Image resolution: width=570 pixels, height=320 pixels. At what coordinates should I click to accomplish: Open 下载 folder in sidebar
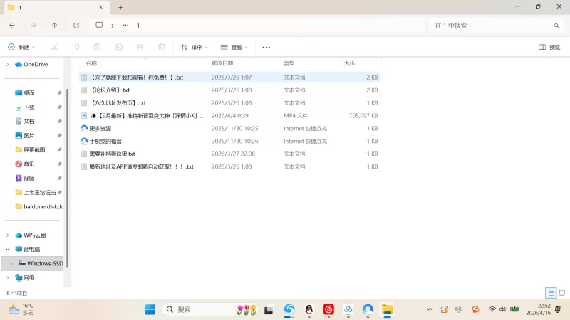point(29,107)
